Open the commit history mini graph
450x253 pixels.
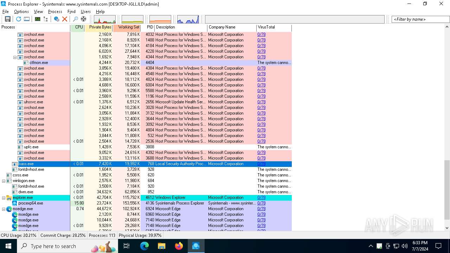pos(133,19)
